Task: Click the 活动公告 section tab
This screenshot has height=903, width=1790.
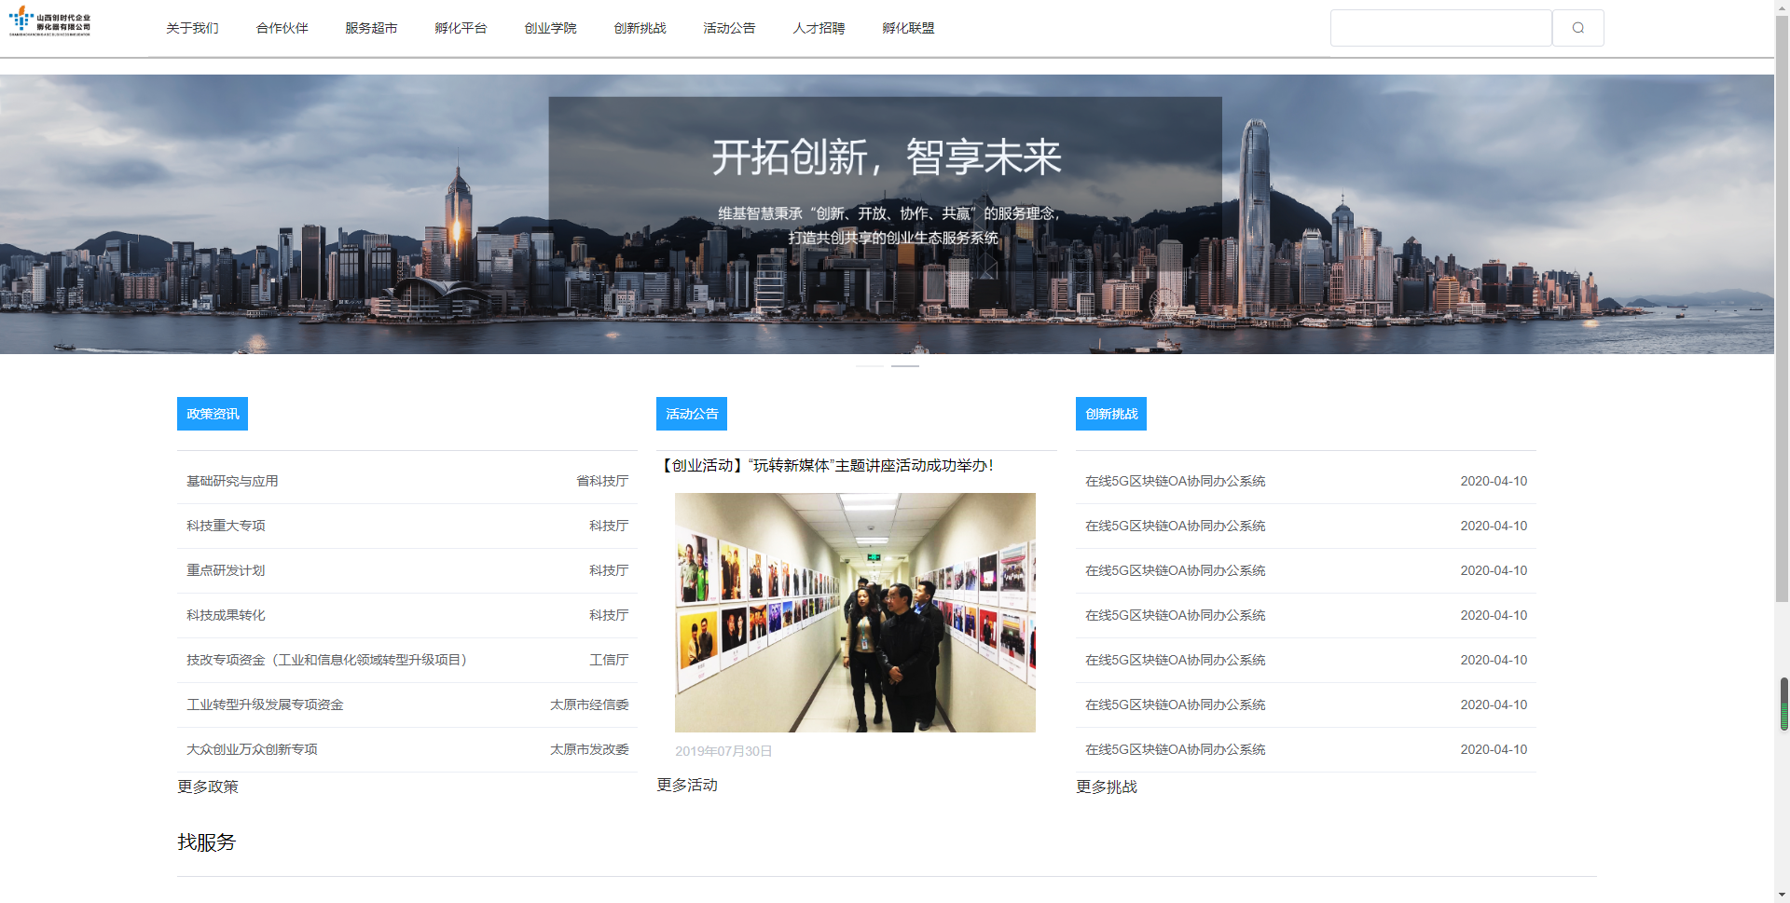Action: pos(692,414)
